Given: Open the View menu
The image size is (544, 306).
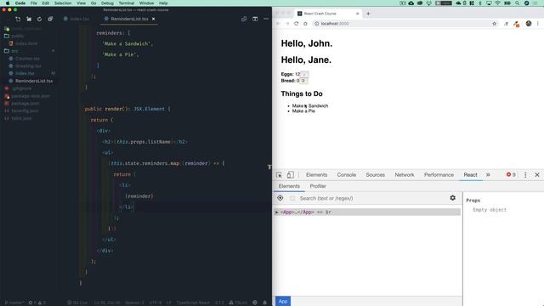Looking at the screenshot, I should tap(82, 3).
